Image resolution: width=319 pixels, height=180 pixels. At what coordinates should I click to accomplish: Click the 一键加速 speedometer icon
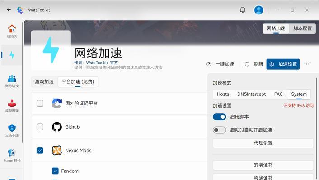pos(209,64)
